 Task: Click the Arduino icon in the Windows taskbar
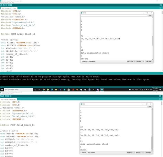[102, 90]
